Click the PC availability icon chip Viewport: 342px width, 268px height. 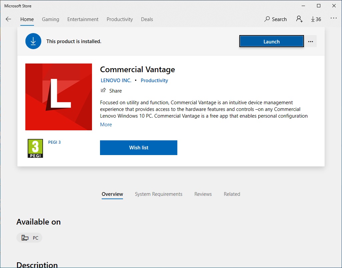29,238
